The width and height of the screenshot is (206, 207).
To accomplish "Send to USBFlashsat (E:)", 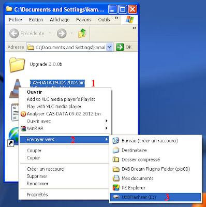I will click(x=155, y=197).
